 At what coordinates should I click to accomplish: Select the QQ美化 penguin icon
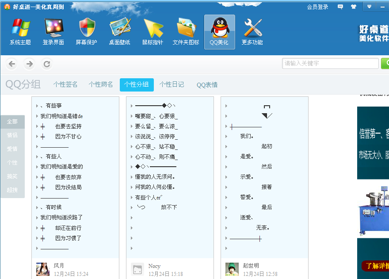click(x=220, y=32)
